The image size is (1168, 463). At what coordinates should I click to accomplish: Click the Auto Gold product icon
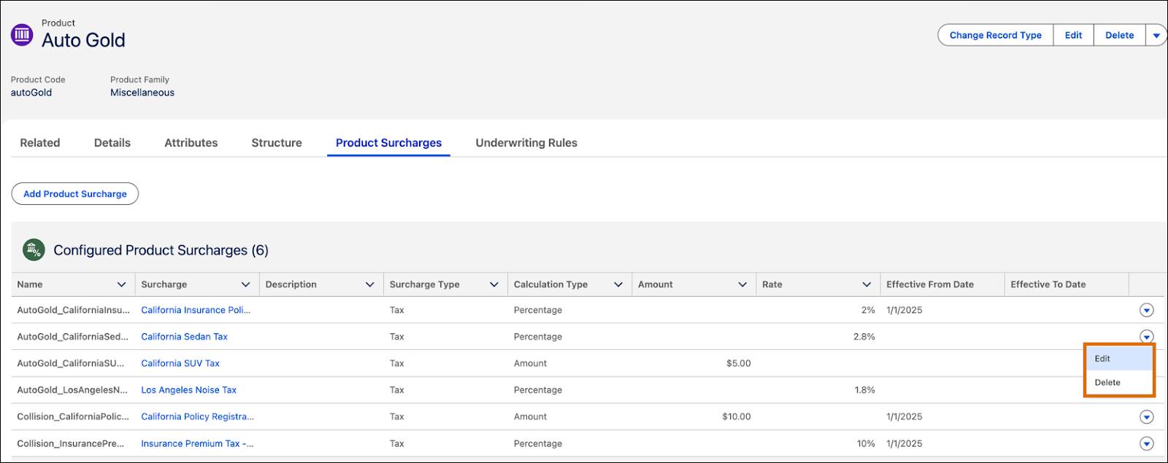click(22, 34)
